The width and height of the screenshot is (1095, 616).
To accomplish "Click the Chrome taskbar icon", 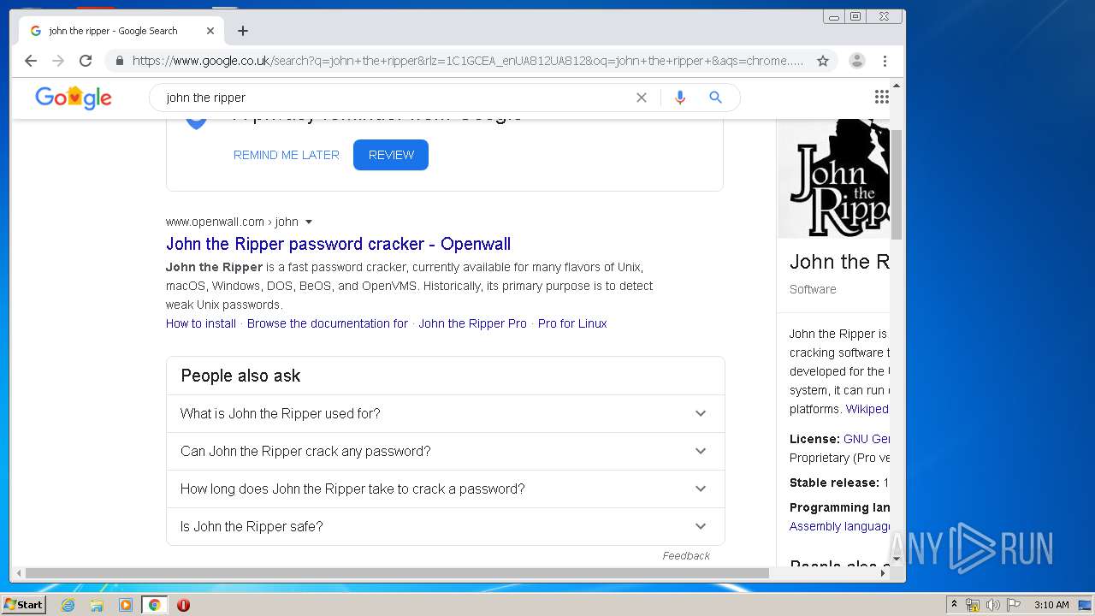I will coord(155,605).
